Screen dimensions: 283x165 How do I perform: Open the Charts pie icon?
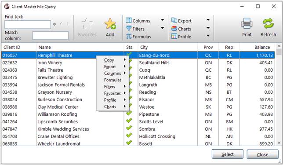(x=174, y=29)
